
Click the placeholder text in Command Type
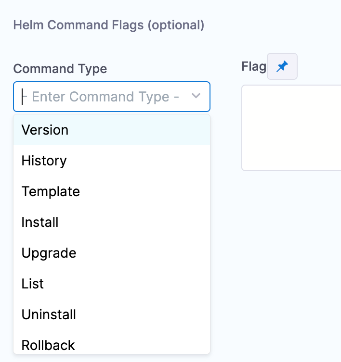tap(105, 97)
